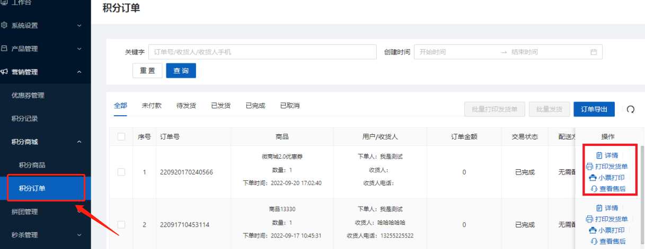Check the box for order row 1
Viewport: 645px width, 249px height.
tap(121, 172)
